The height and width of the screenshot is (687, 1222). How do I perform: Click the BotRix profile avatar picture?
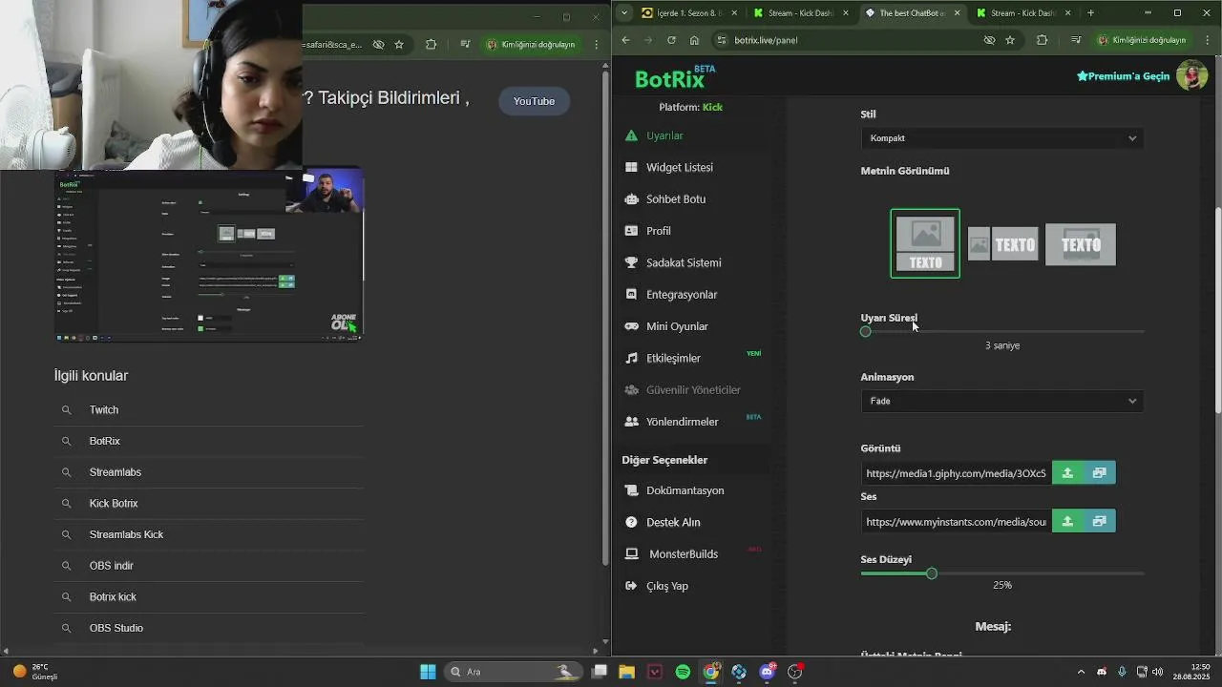coord(1191,75)
